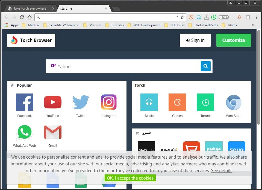Open browser three-dot menu
262x190 pixels.
point(257,17)
